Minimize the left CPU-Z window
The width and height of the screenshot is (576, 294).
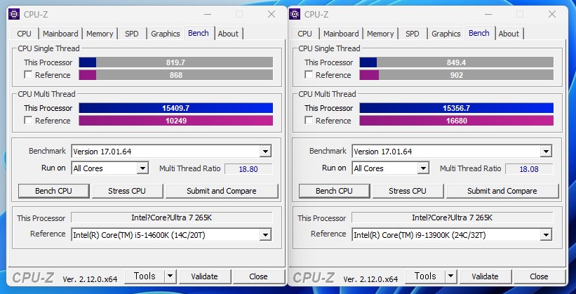tap(208, 14)
